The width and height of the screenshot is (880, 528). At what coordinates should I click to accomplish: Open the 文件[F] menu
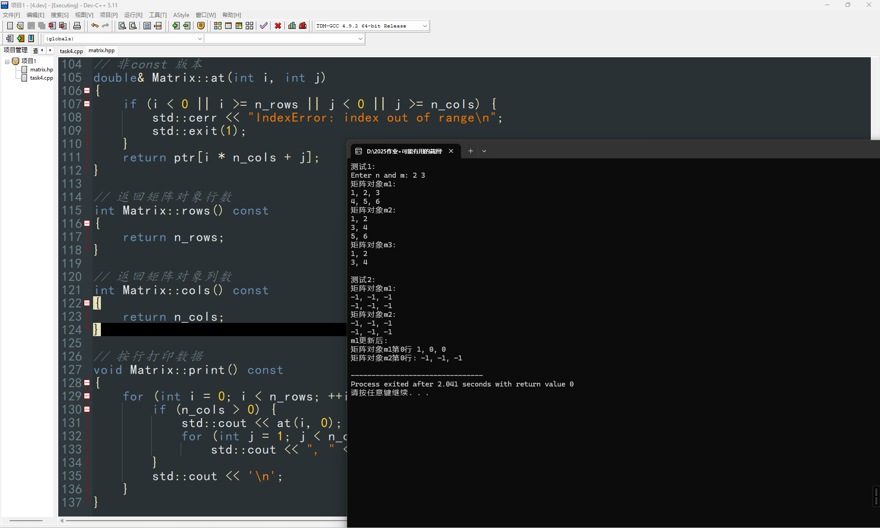pyautogui.click(x=11, y=15)
